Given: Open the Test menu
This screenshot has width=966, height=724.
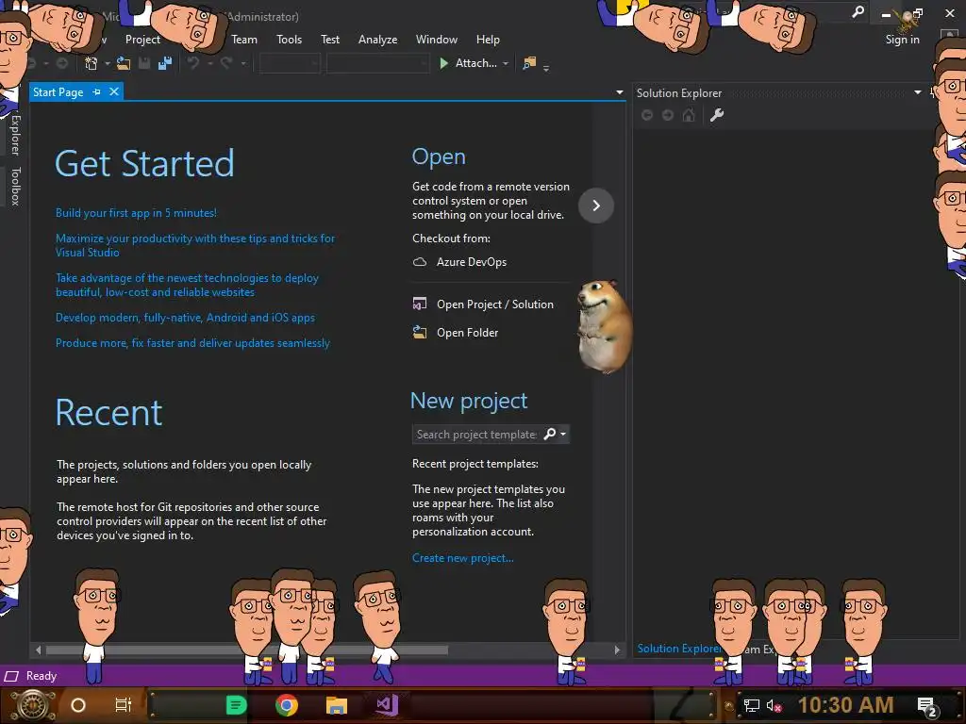Looking at the screenshot, I should point(329,40).
